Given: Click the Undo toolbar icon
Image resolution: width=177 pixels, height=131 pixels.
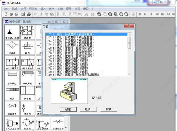Looking at the screenshot, I should (x=36, y=14).
